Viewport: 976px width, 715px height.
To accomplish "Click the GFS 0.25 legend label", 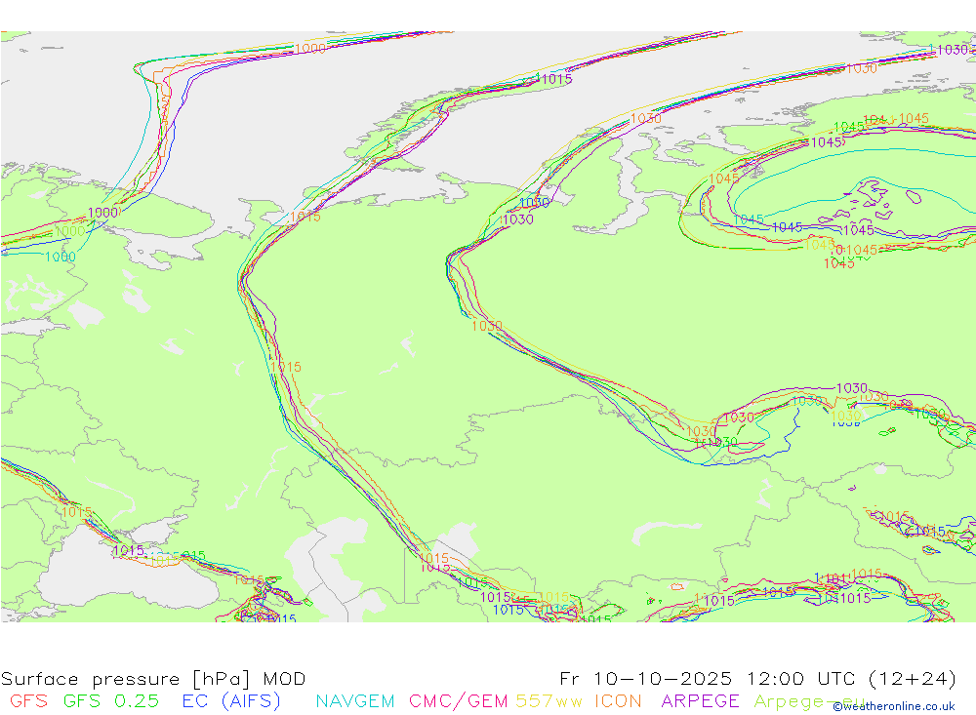I will tap(111, 700).
